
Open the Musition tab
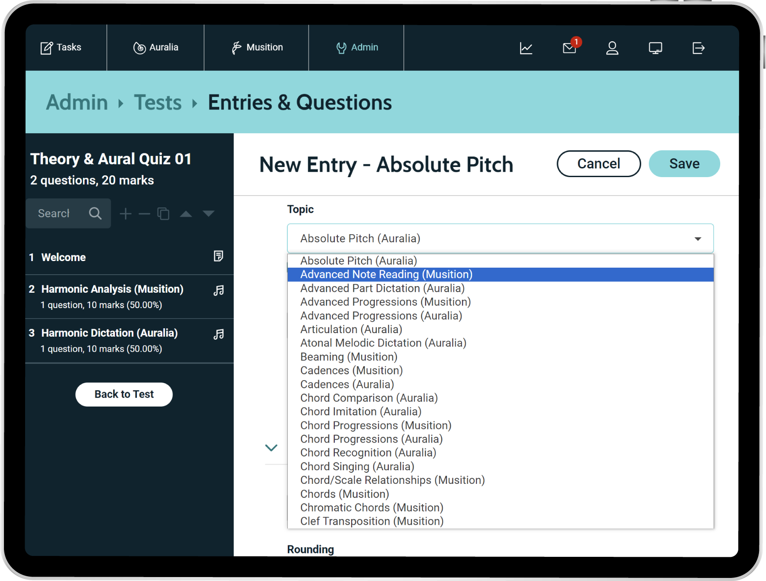click(x=257, y=47)
